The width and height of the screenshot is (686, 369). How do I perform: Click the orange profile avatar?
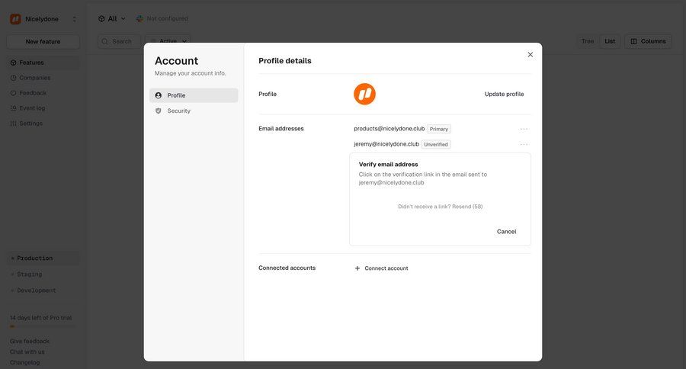[364, 94]
